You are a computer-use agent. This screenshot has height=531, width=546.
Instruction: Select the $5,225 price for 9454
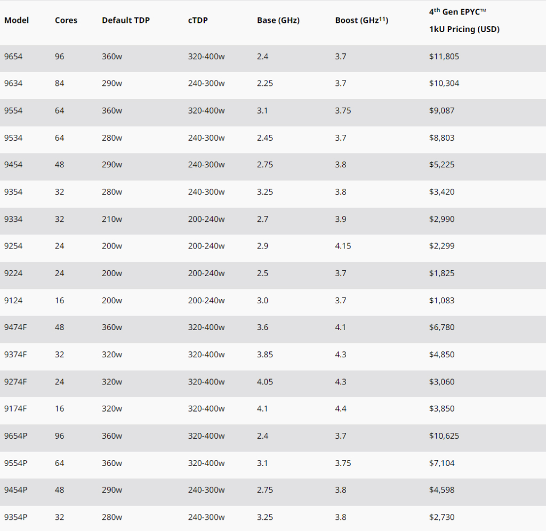coord(441,164)
